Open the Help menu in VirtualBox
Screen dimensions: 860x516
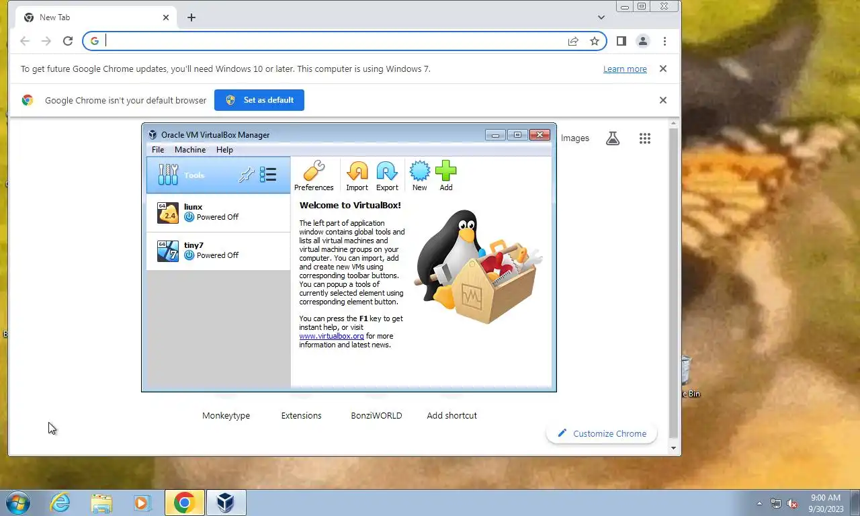224,150
